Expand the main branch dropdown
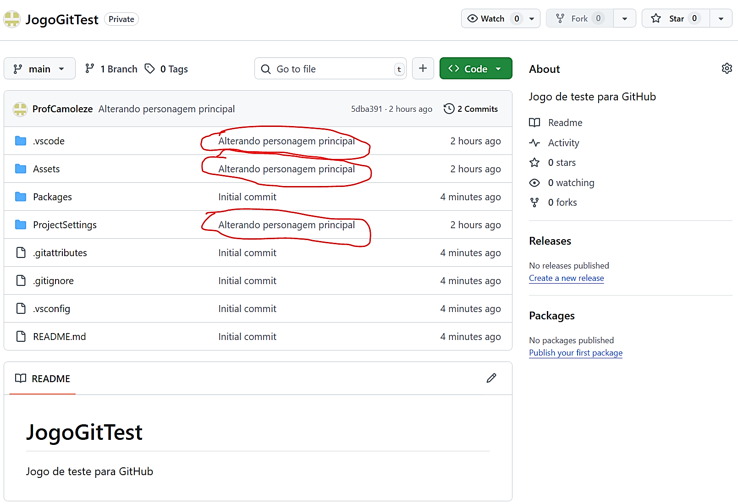This screenshot has width=738, height=504. [x=39, y=69]
